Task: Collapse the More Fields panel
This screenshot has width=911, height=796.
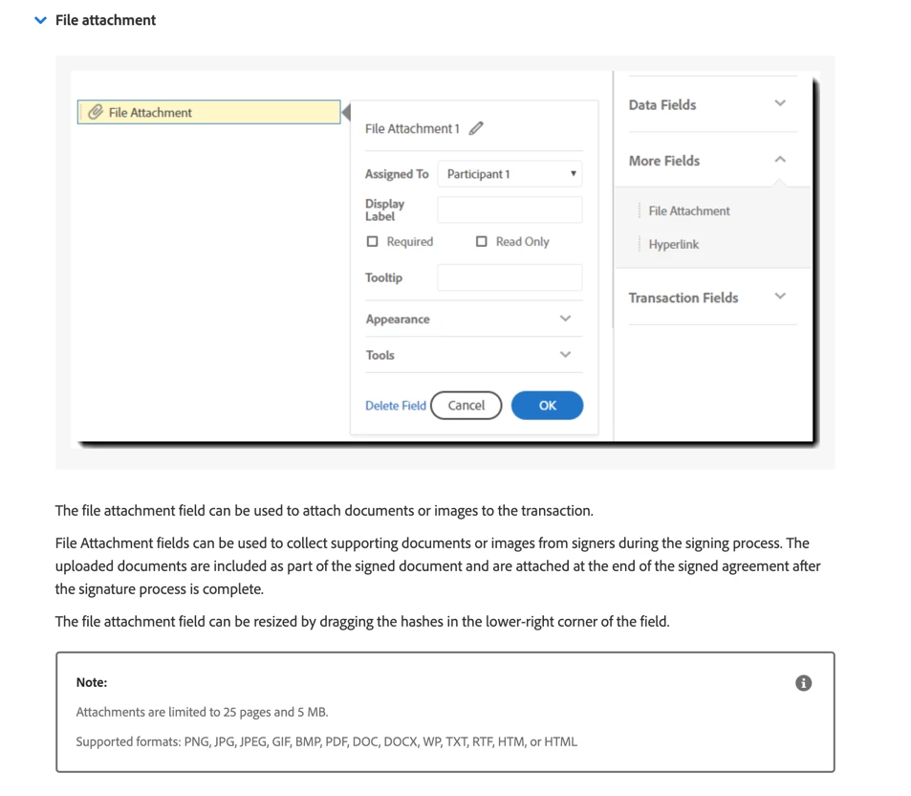Action: [712, 161]
